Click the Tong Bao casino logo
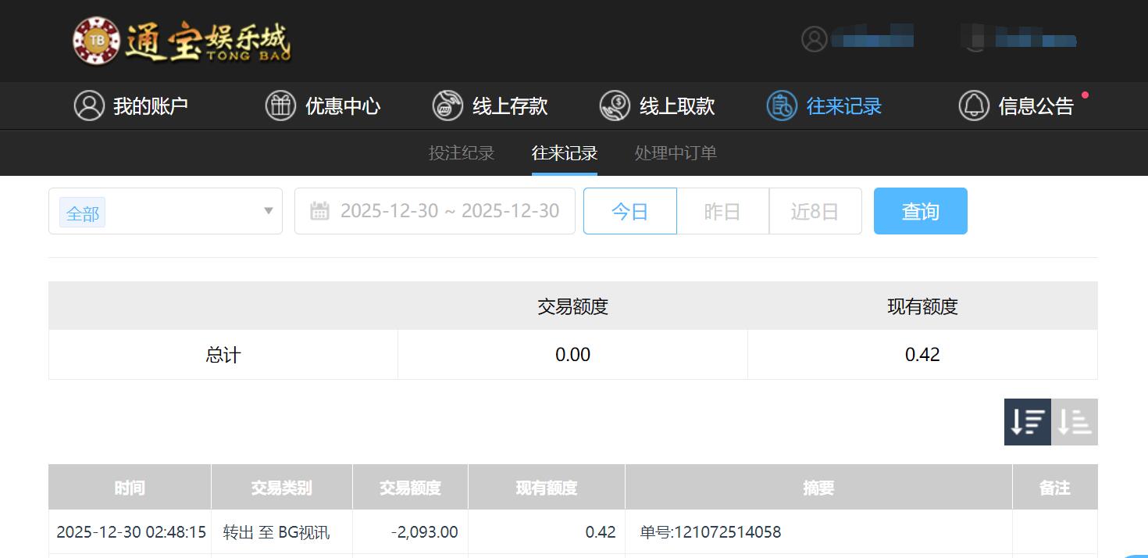 pos(181,41)
